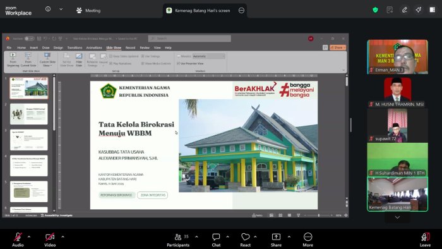Click the status bar Slide Show icon
442x249 pixels.
coord(298,215)
